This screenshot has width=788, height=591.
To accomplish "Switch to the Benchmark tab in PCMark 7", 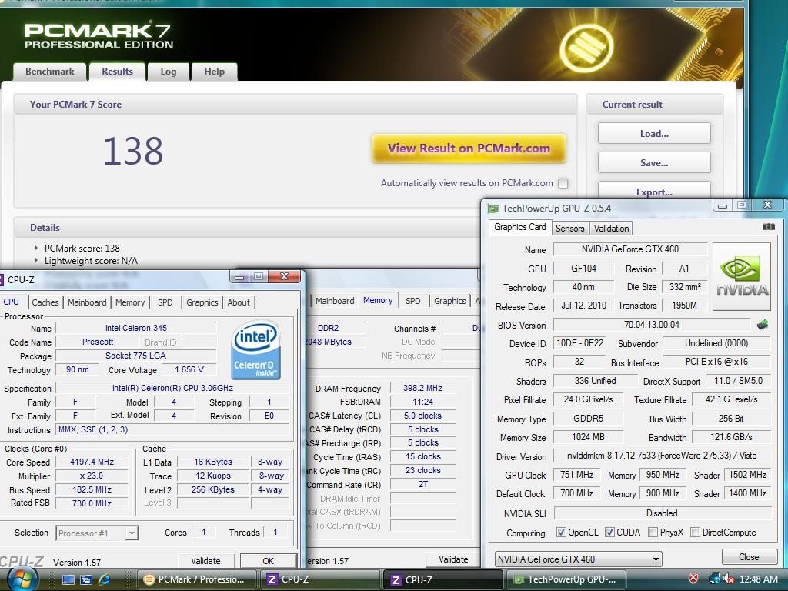I will (x=50, y=72).
